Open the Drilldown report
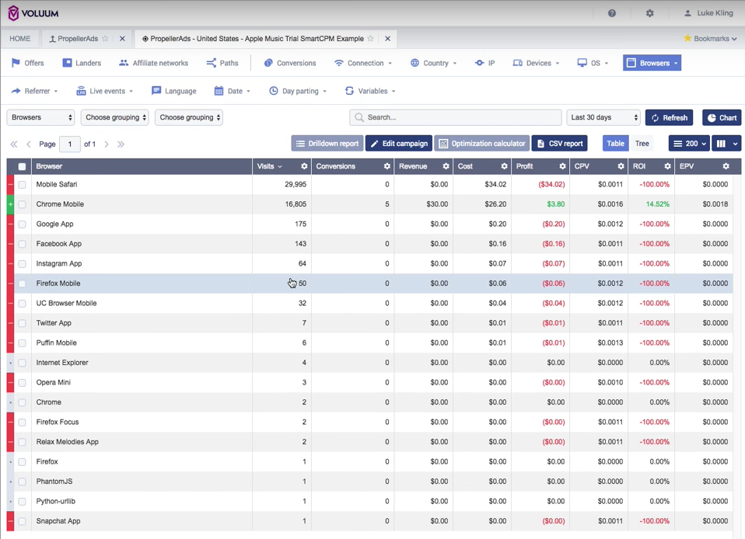 click(327, 143)
